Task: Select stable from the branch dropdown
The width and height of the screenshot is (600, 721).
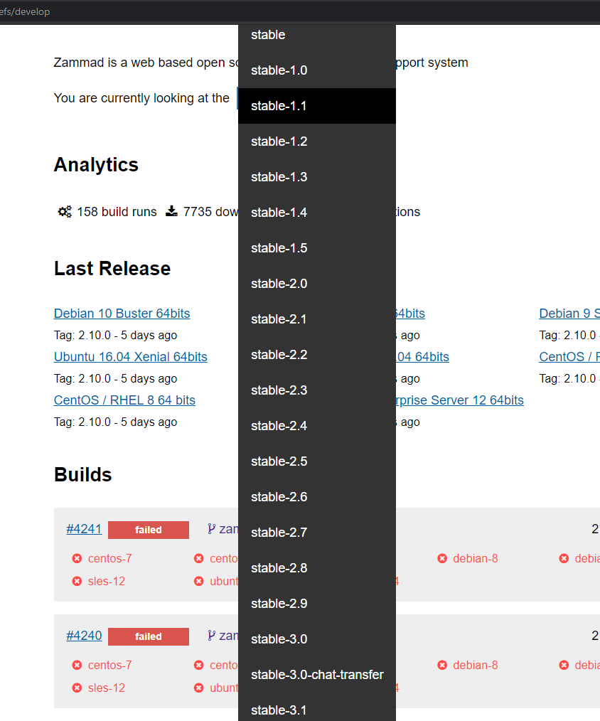Action: pos(317,35)
